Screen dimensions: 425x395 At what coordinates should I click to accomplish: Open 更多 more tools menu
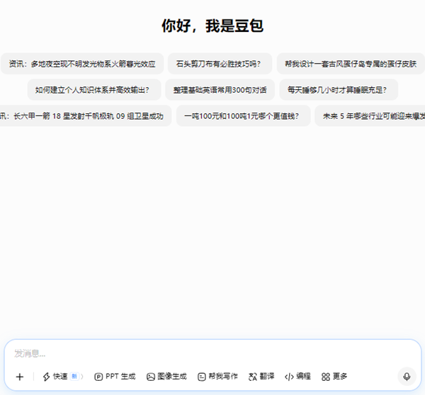pos(334,377)
